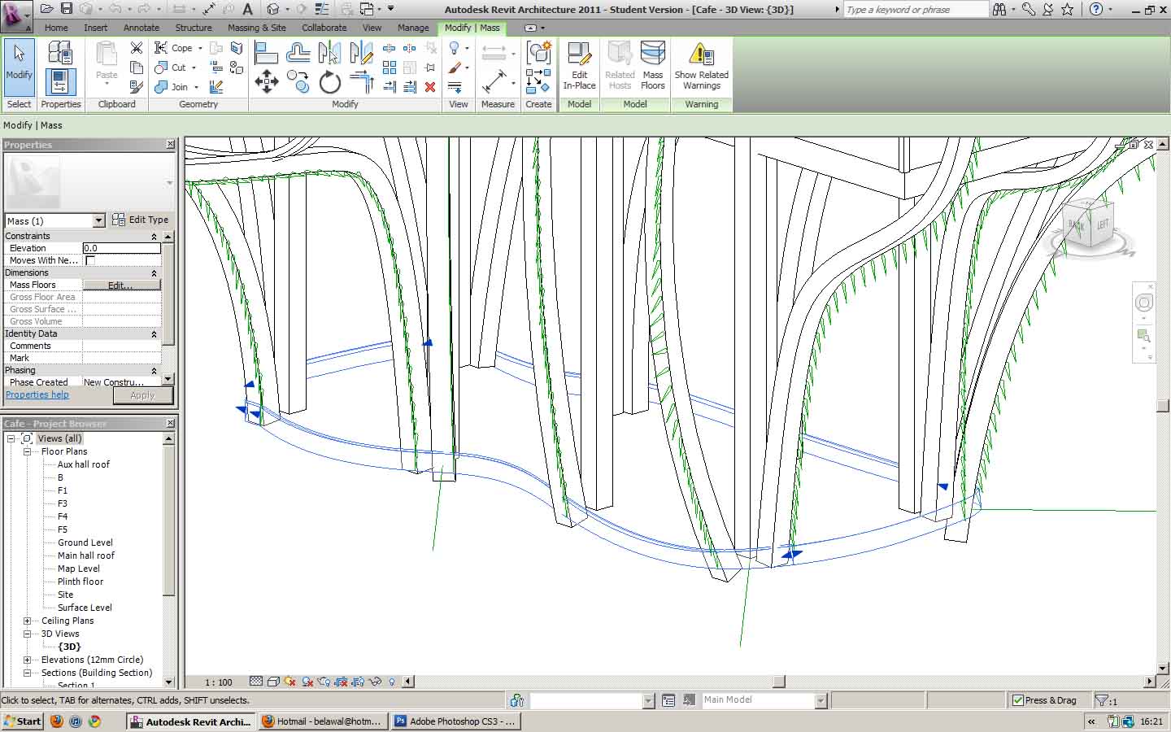
Task: Switch to the Annotate ribbon tab
Action: coord(141,28)
